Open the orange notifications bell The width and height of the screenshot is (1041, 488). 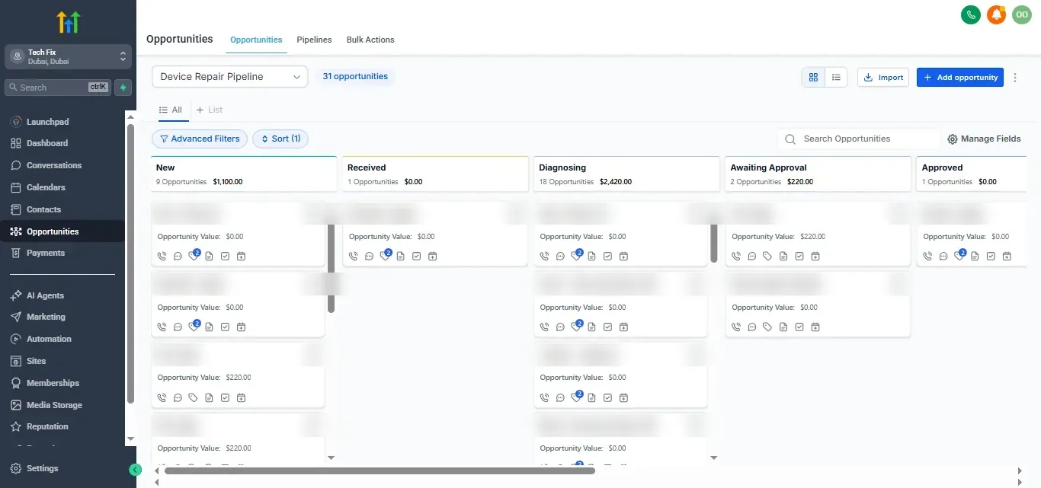996,14
